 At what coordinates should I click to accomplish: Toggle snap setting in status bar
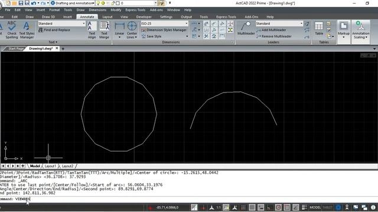[243, 207]
